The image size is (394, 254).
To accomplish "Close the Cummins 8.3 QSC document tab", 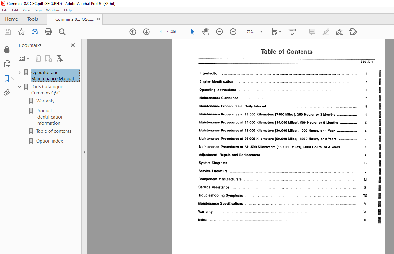I will (98, 19).
